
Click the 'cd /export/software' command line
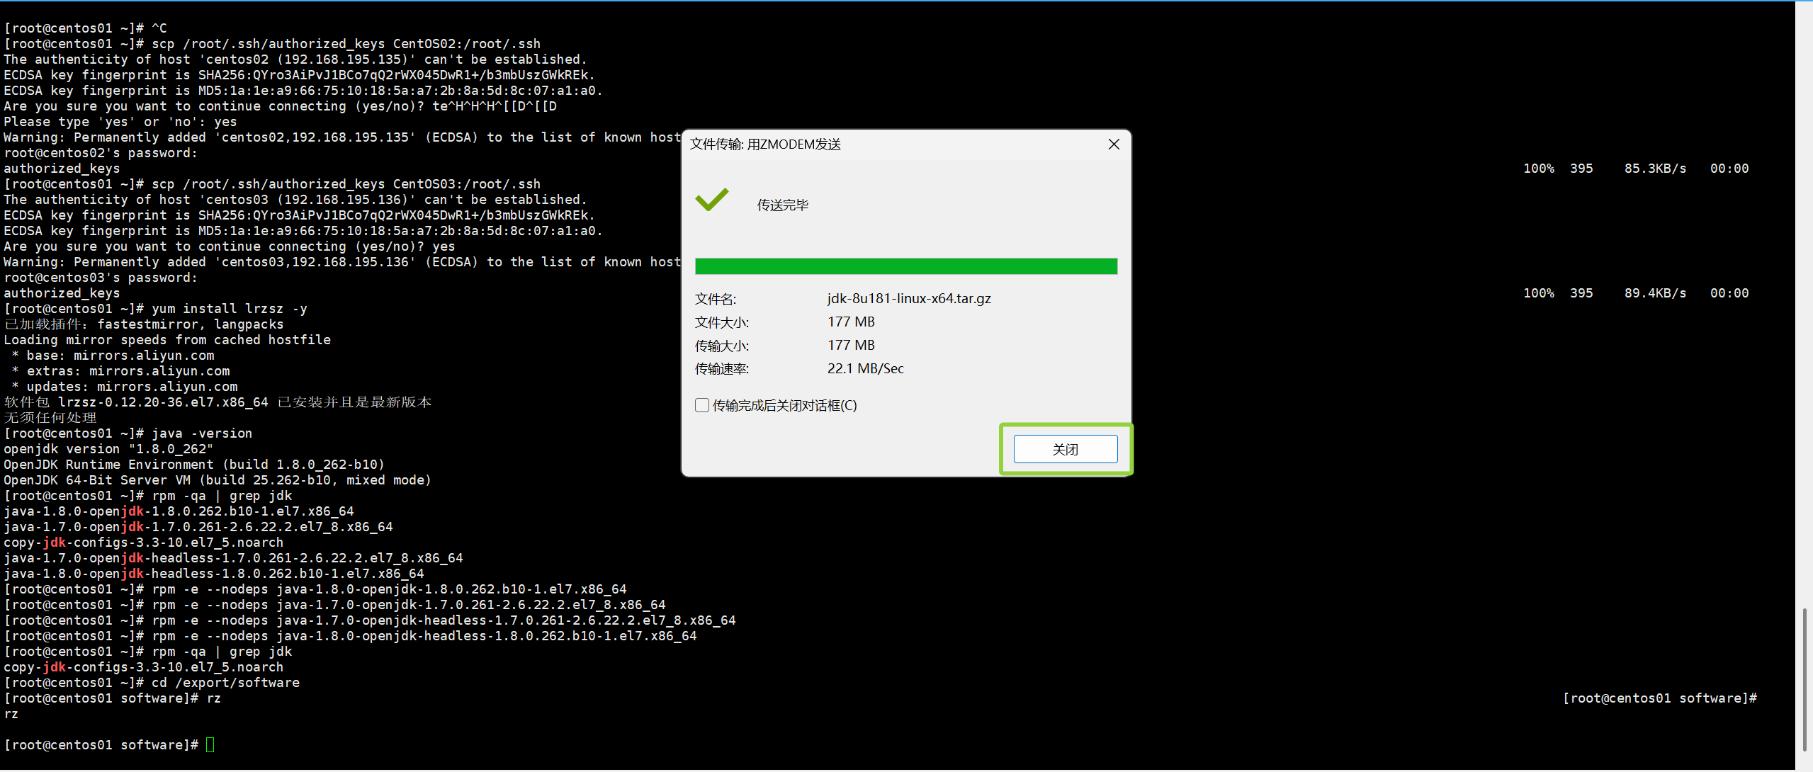click(225, 683)
